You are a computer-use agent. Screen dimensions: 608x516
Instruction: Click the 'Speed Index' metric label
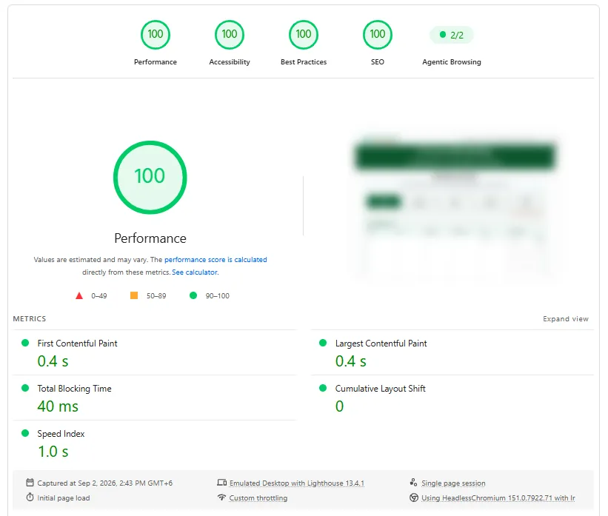tap(61, 433)
